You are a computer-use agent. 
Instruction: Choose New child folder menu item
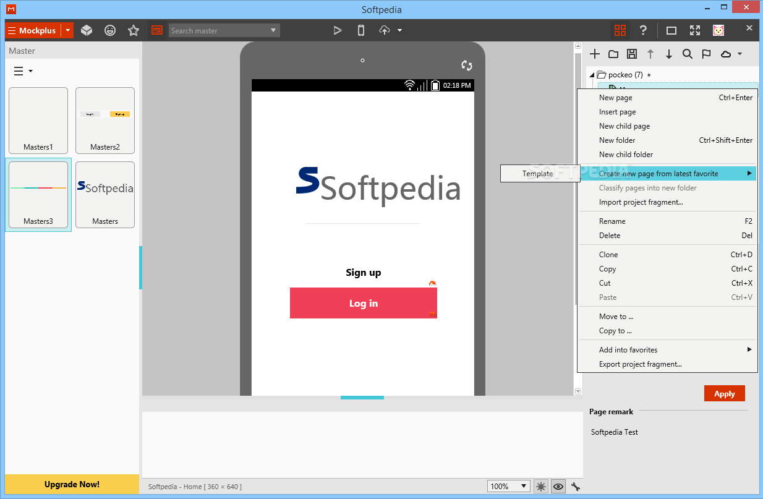[x=667, y=155]
